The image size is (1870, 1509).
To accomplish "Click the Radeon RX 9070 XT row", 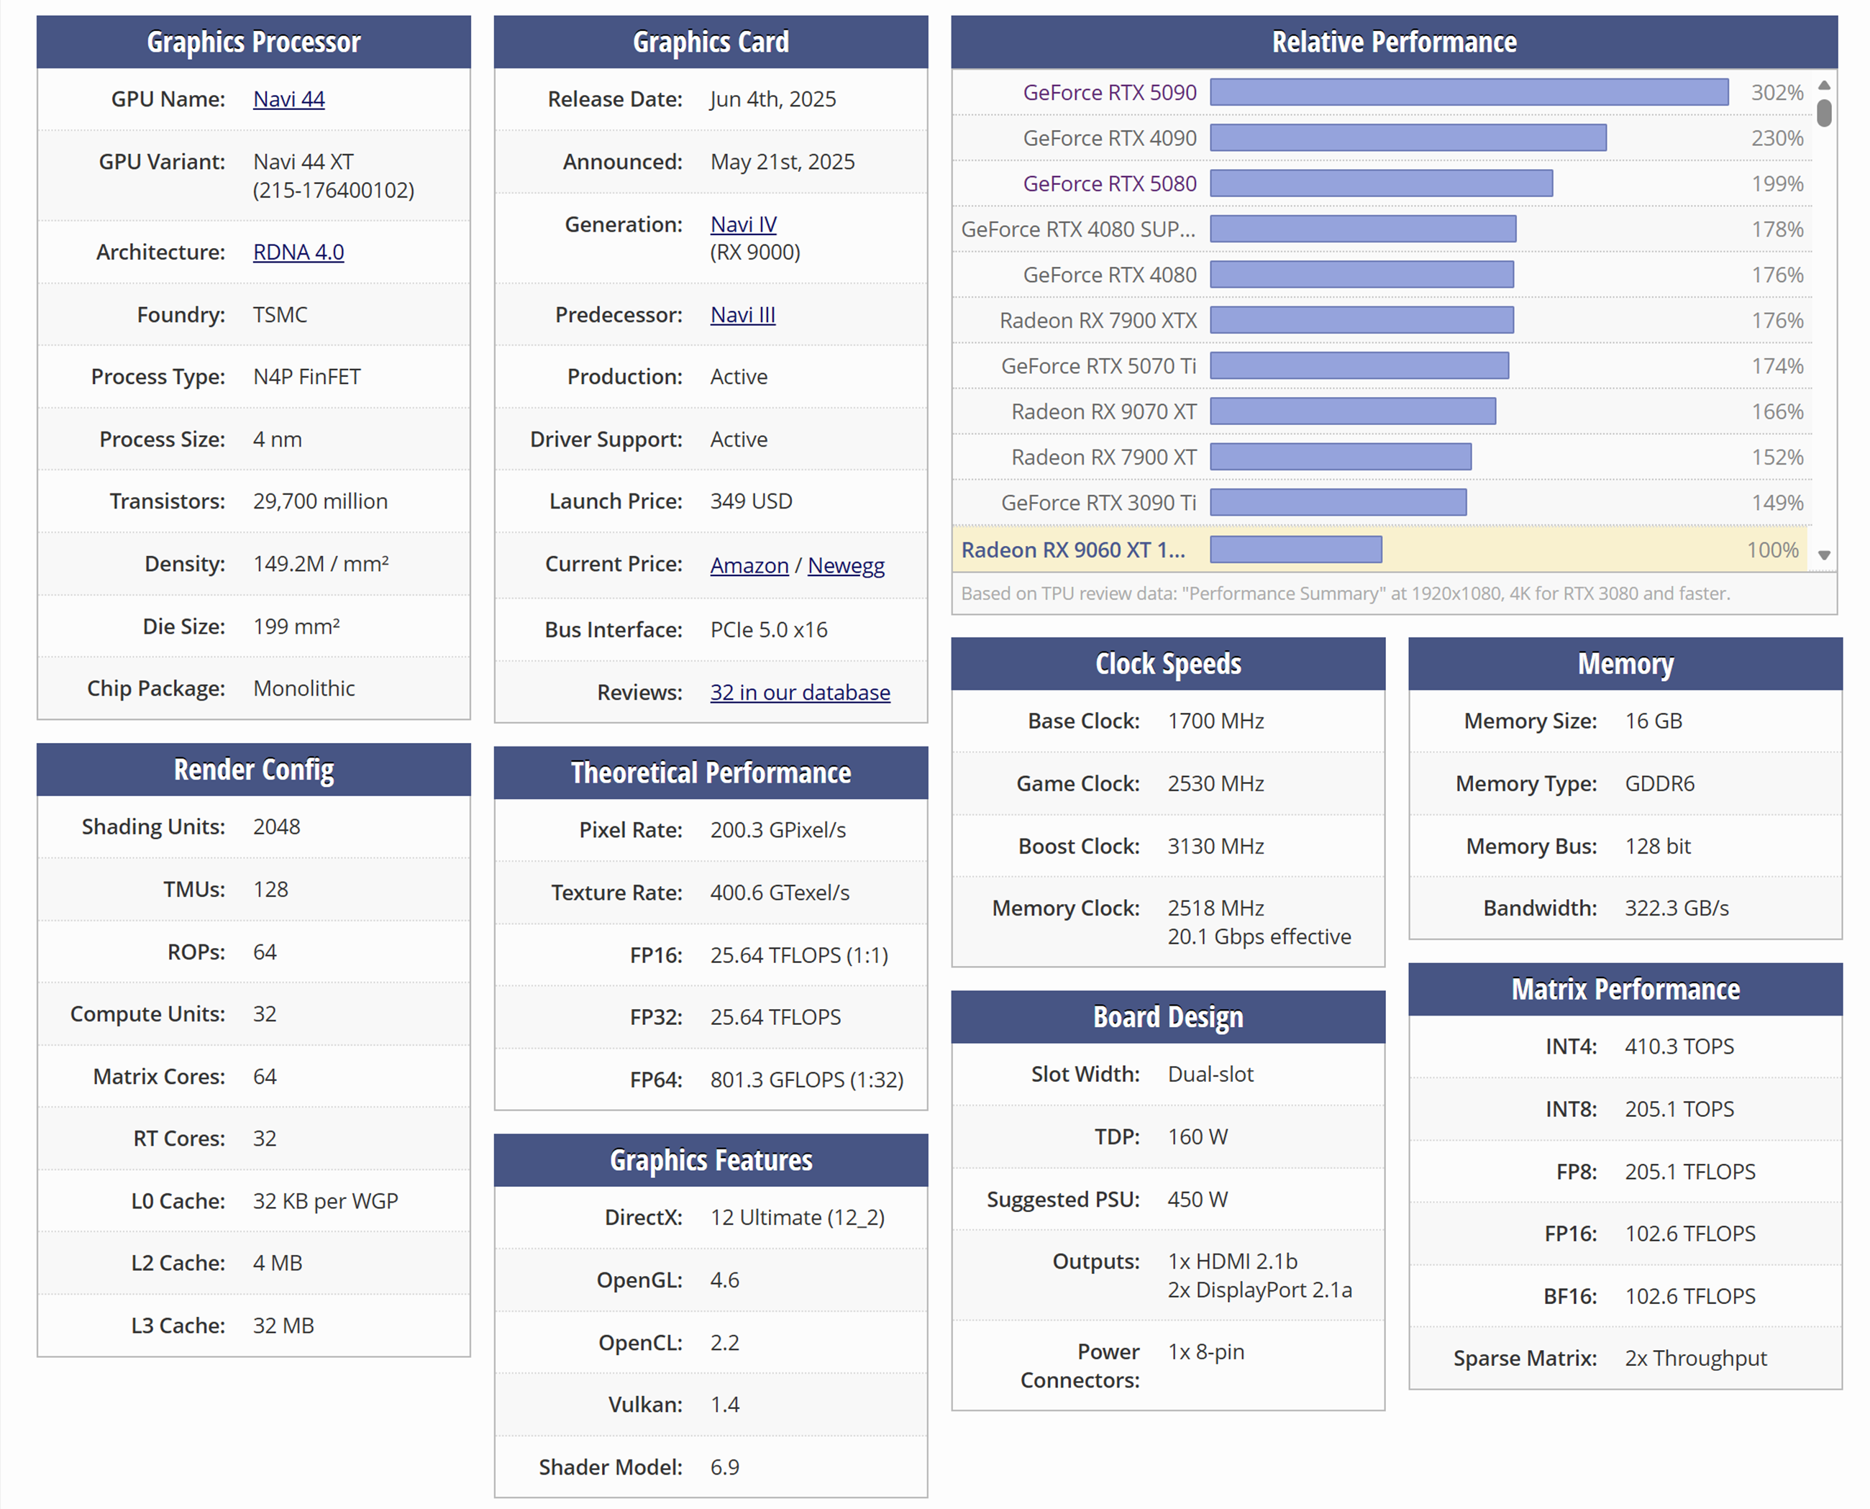I will (x=1382, y=412).
